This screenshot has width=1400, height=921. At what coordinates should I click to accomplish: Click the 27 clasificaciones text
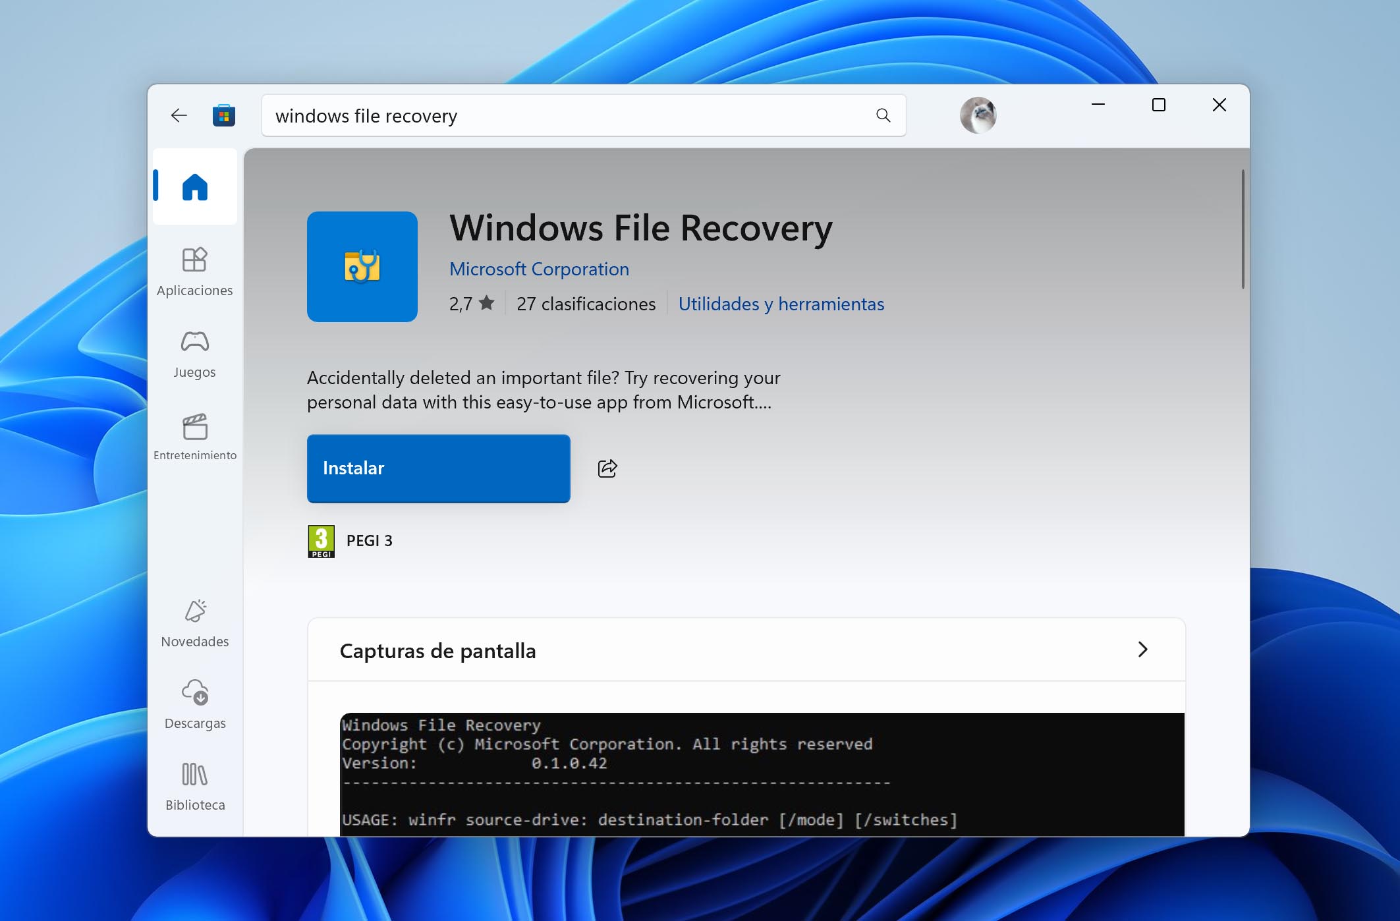click(586, 304)
